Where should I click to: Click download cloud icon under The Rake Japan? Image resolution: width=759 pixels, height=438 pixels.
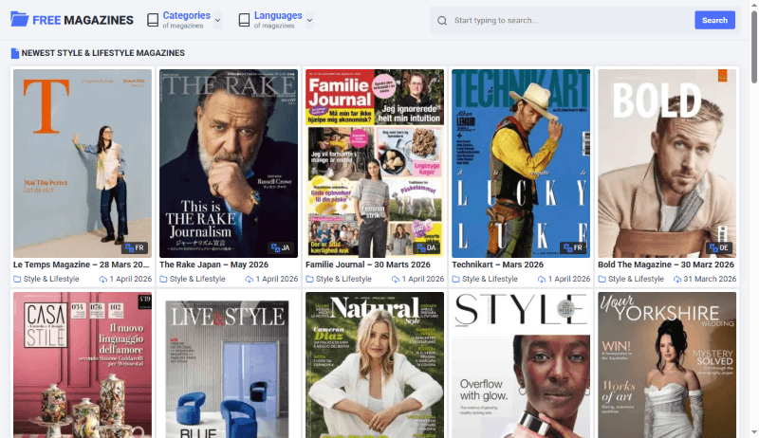coord(250,279)
